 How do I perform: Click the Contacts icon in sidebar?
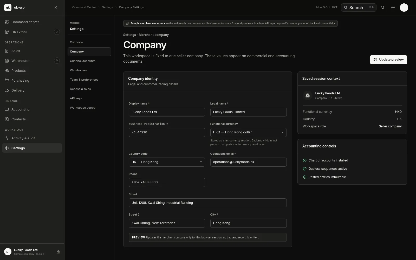tap(7, 119)
